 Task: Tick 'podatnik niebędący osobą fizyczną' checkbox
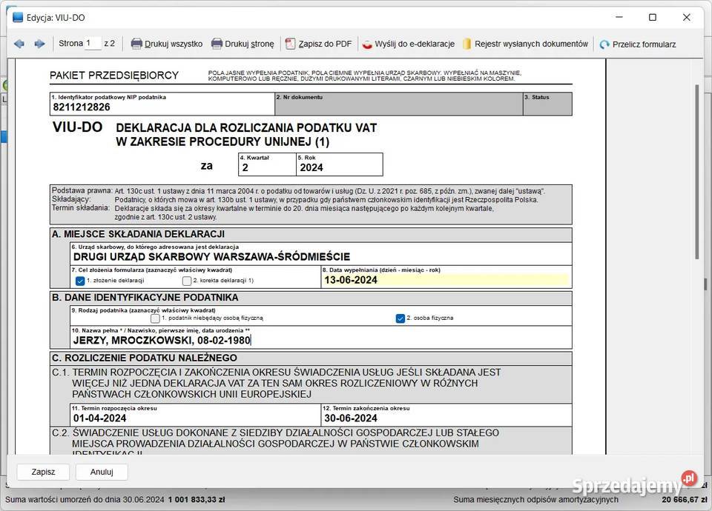coord(155,318)
